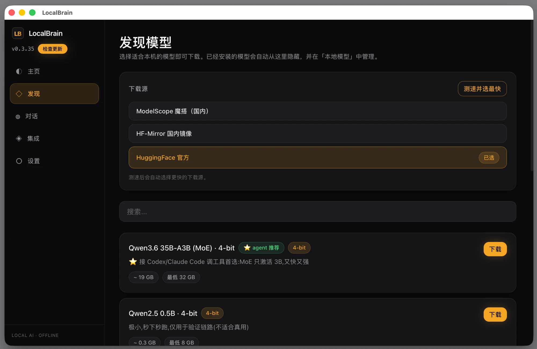The image size is (537, 349).
Task: Click the 已选 badge on HuggingFace row
Action: pos(489,158)
